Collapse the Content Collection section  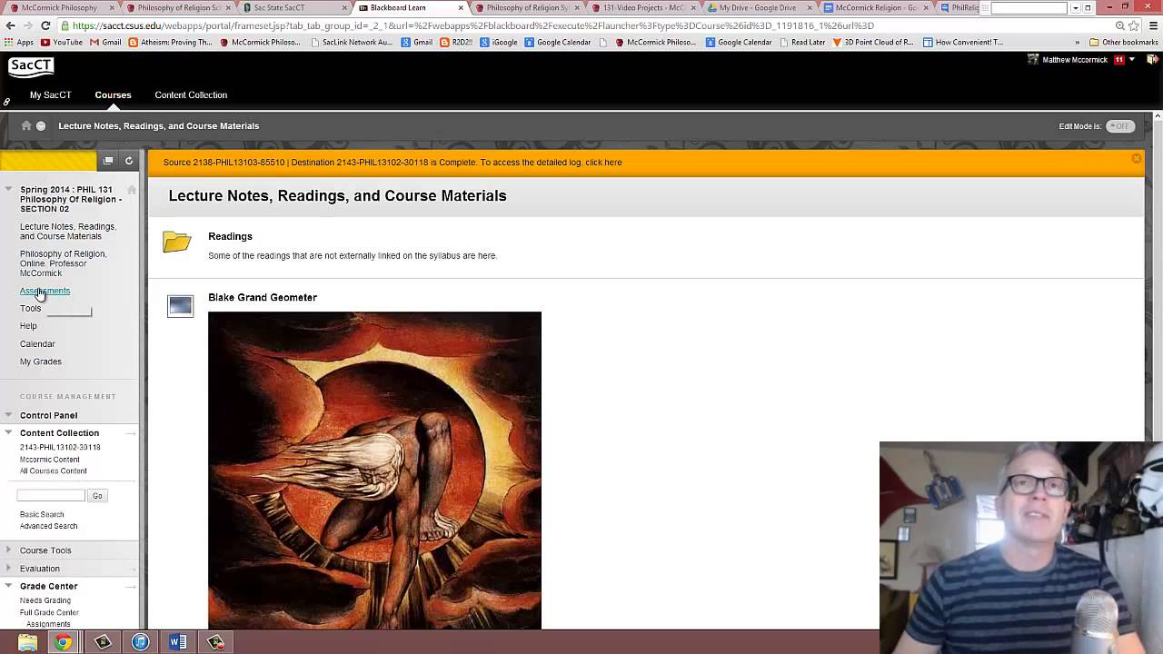pos(8,433)
